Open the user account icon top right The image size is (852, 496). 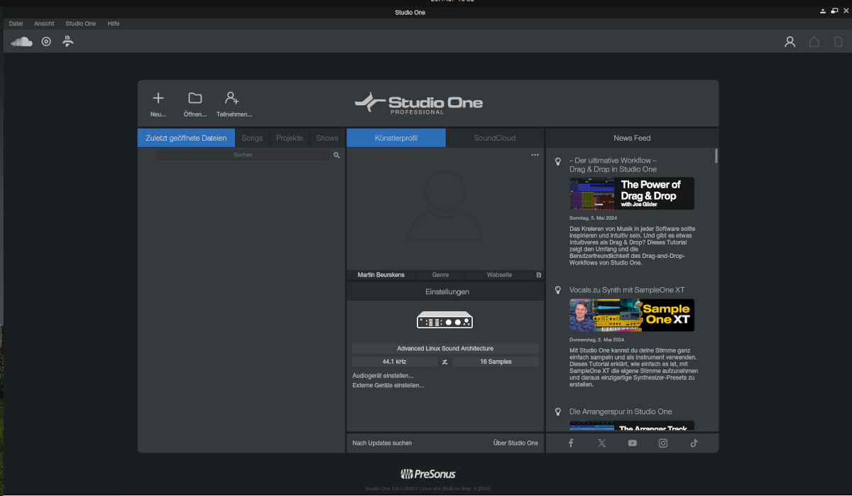pyautogui.click(x=790, y=42)
